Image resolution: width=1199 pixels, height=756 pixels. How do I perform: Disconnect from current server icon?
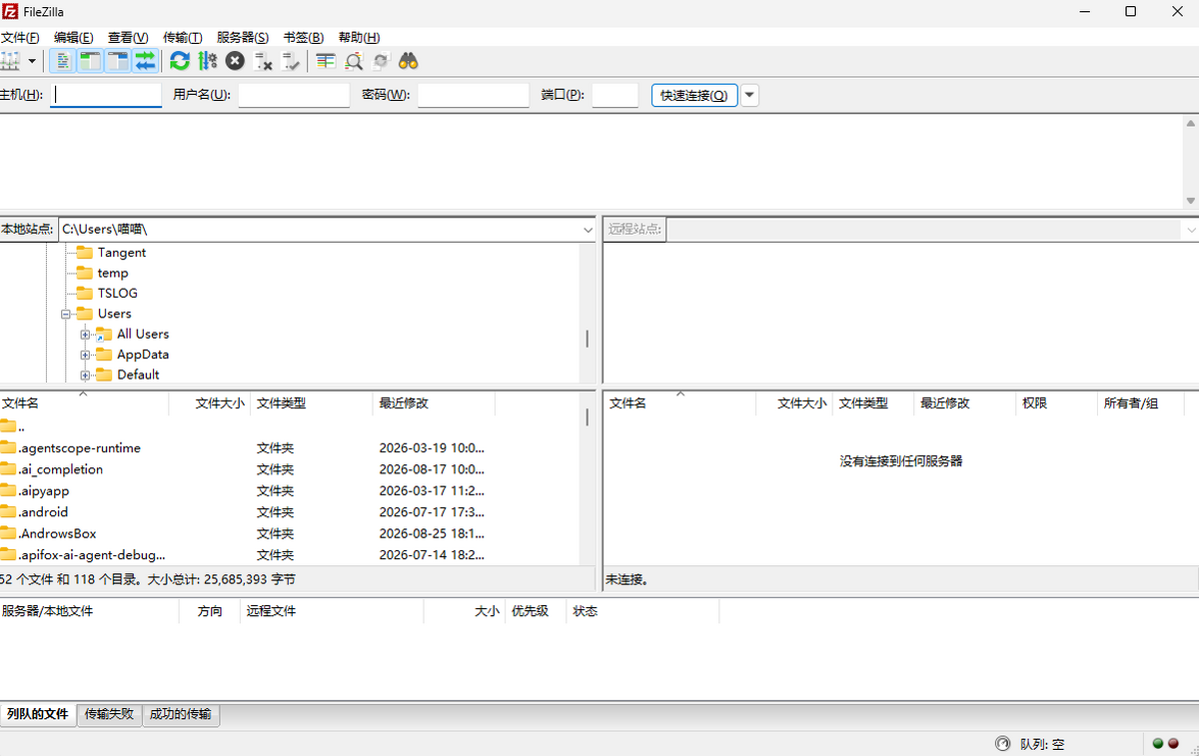pos(263,61)
